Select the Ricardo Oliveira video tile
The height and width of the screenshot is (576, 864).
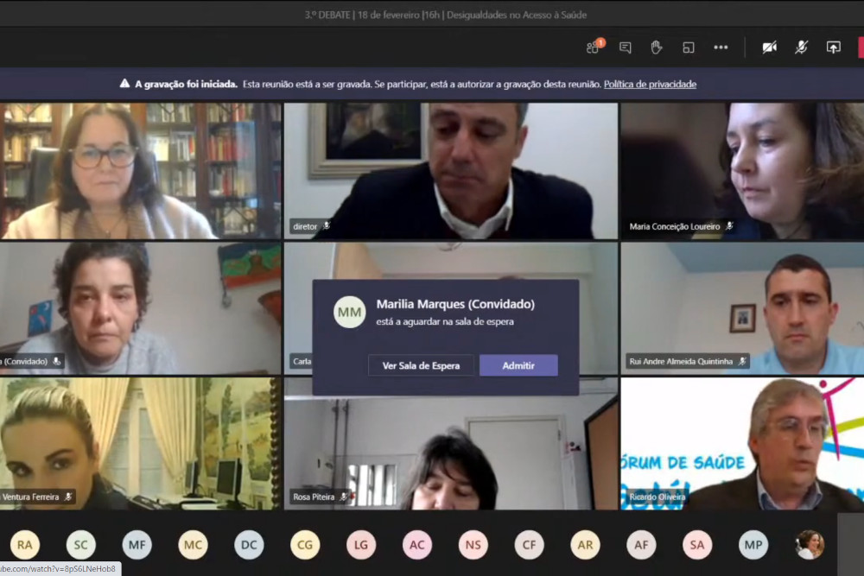pos(741,443)
